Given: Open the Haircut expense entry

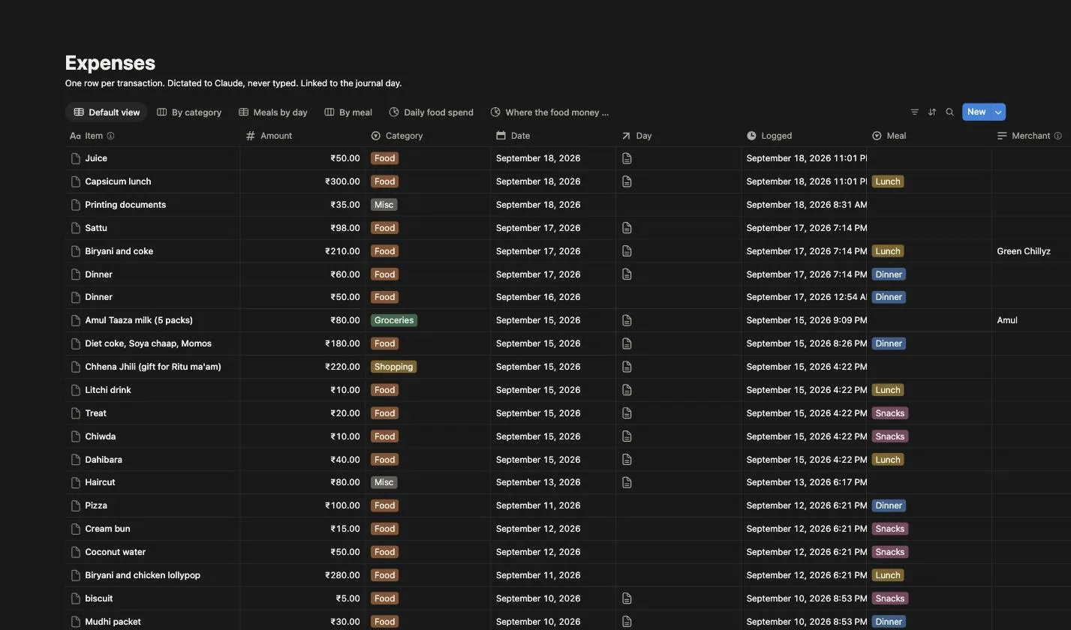Looking at the screenshot, I should click(100, 482).
